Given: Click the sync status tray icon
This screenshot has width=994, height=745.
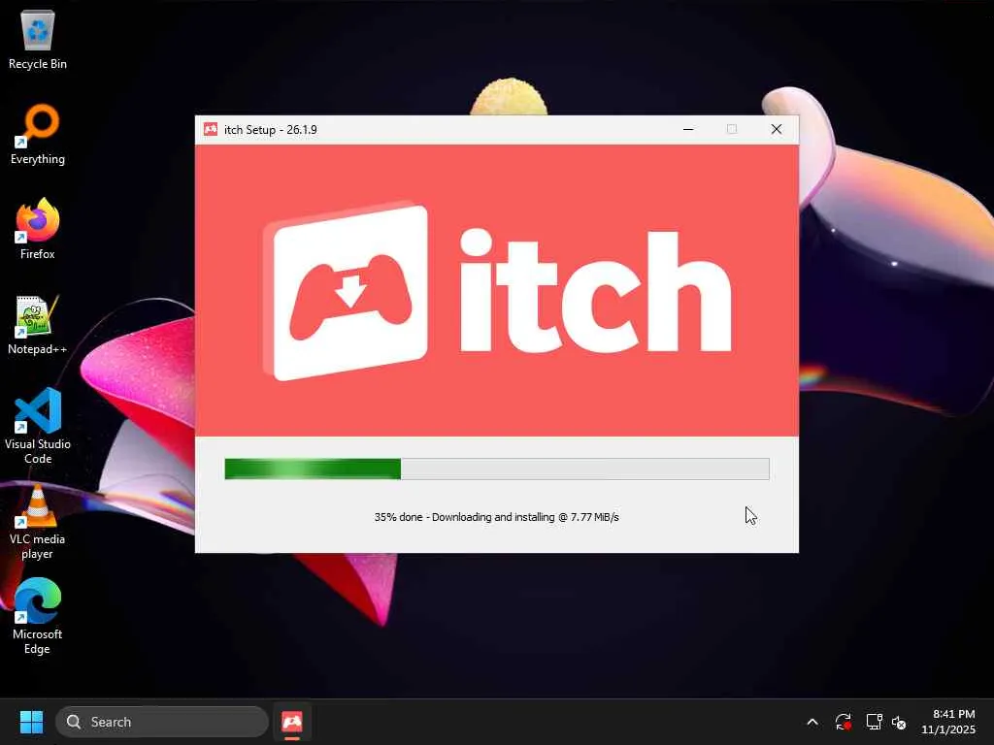Looking at the screenshot, I should (x=844, y=722).
